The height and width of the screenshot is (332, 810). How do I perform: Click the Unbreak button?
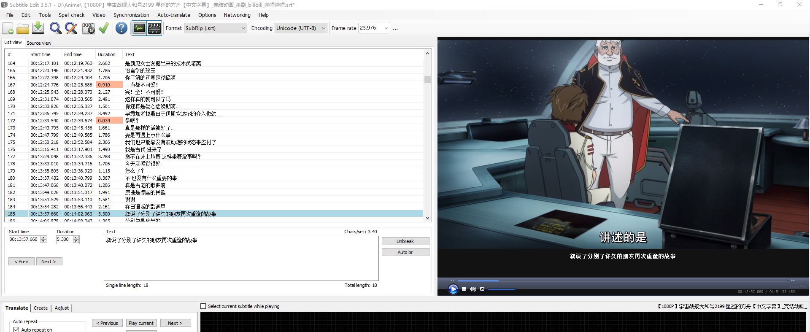pos(405,241)
